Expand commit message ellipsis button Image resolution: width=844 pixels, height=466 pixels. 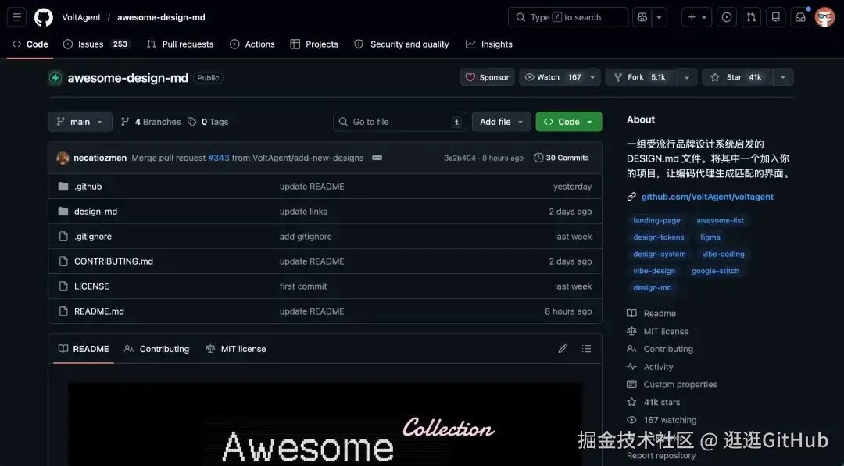(x=377, y=158)
